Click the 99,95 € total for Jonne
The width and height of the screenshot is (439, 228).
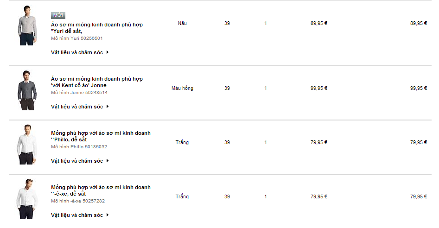419,88
